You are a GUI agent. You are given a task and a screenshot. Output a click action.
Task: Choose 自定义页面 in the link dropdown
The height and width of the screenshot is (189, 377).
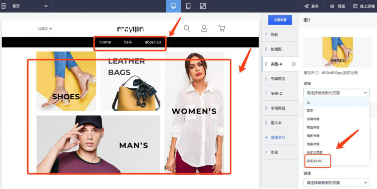click(336, 153)
